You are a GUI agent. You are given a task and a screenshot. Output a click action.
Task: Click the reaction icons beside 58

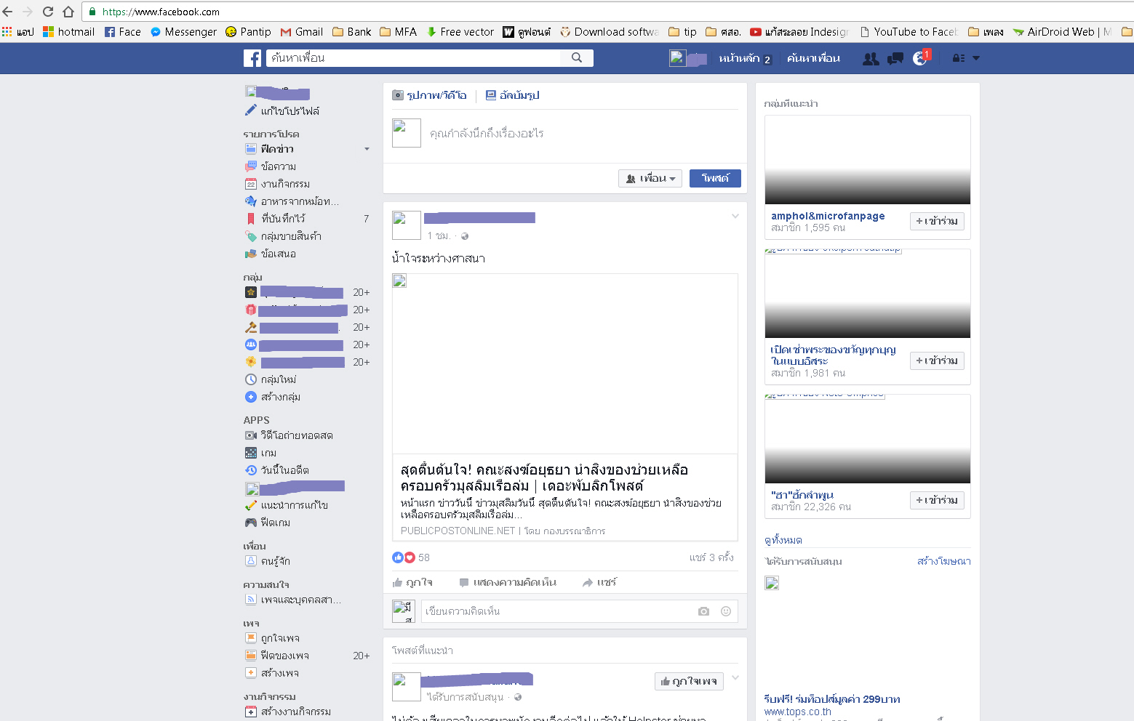[x=403, y=557]
